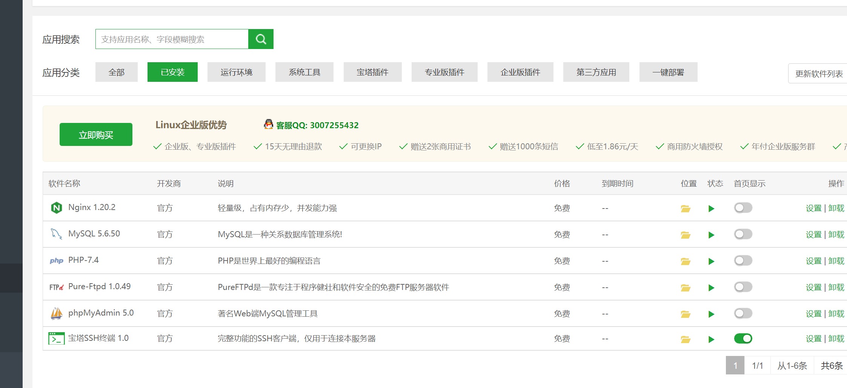Click 卸载 for MySQL
The height and width of the screenshot is (388, 847).
coord(836,235)
